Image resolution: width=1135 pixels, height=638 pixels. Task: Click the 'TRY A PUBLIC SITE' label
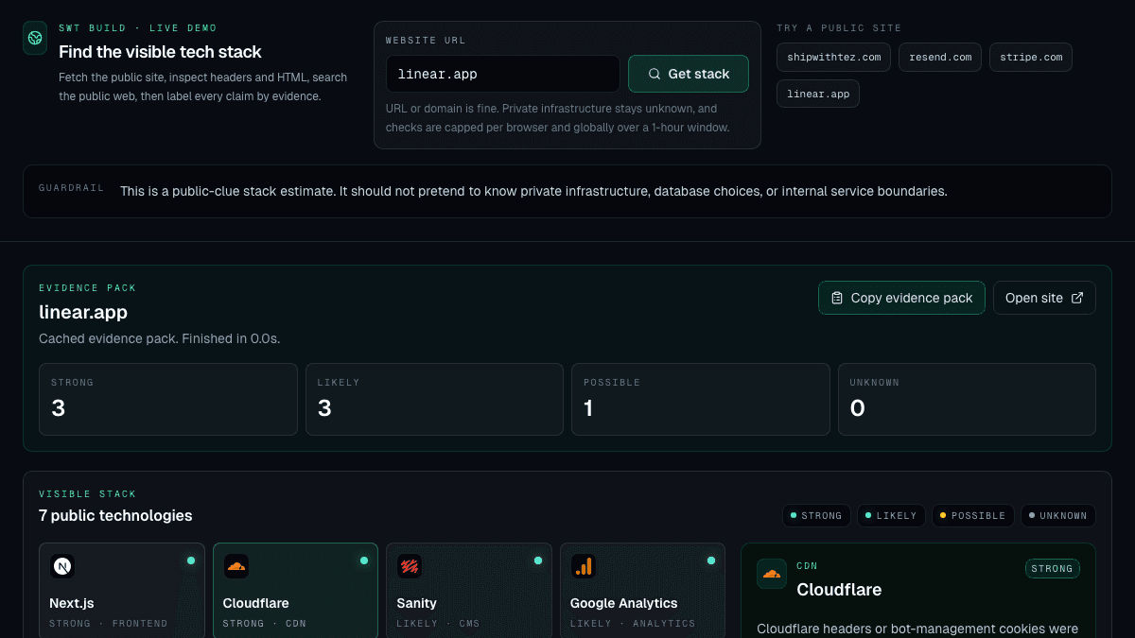click(x=839, y=28)
